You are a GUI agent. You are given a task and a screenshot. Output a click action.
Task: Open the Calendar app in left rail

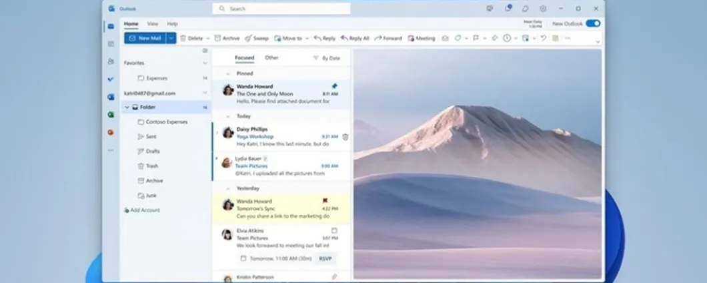111,44
